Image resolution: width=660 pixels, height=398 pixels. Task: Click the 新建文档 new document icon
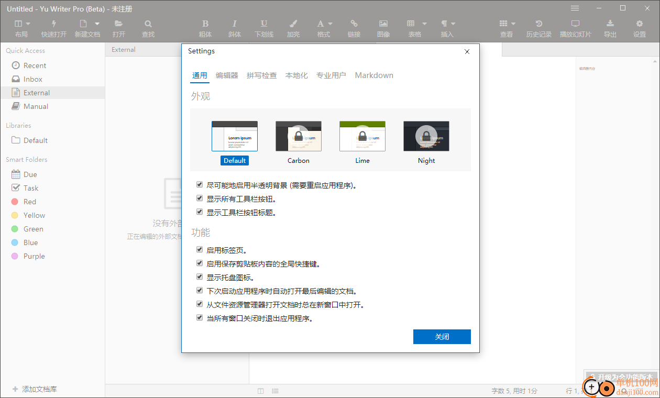point(83,24)
